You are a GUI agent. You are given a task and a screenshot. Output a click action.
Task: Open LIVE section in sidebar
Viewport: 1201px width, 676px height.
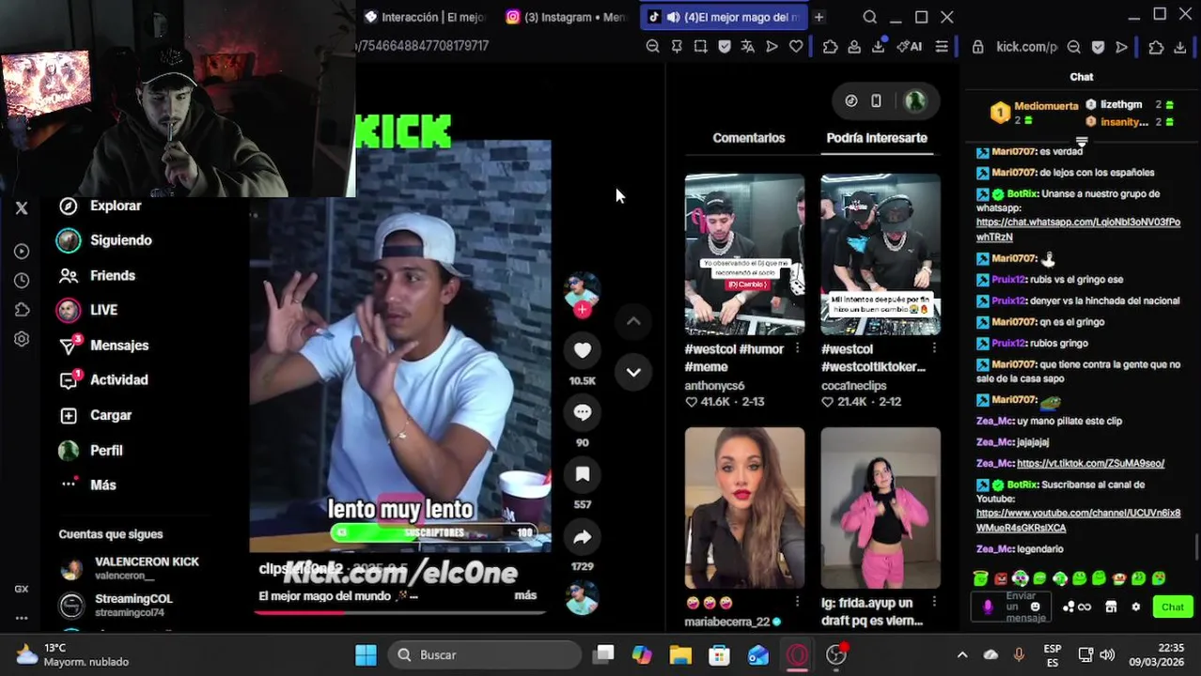(x=88, y=310)
